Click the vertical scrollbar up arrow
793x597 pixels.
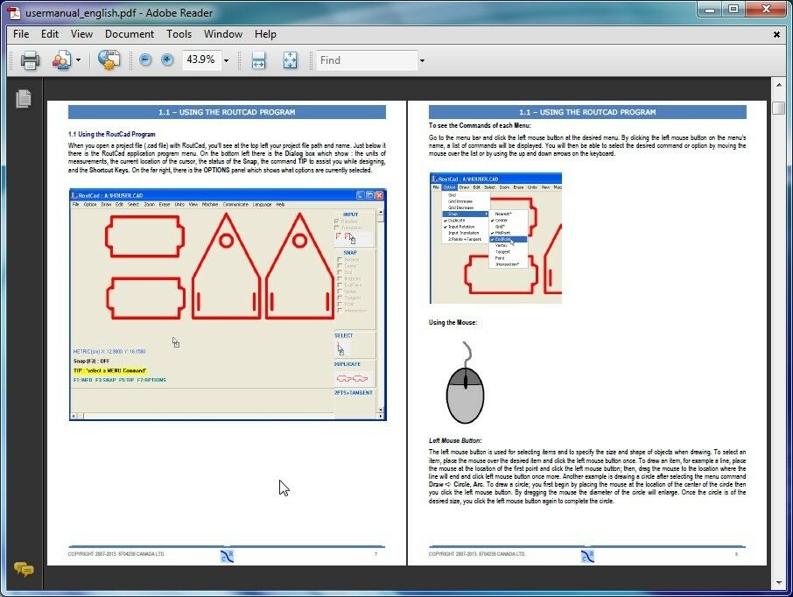tap(779, 85)
